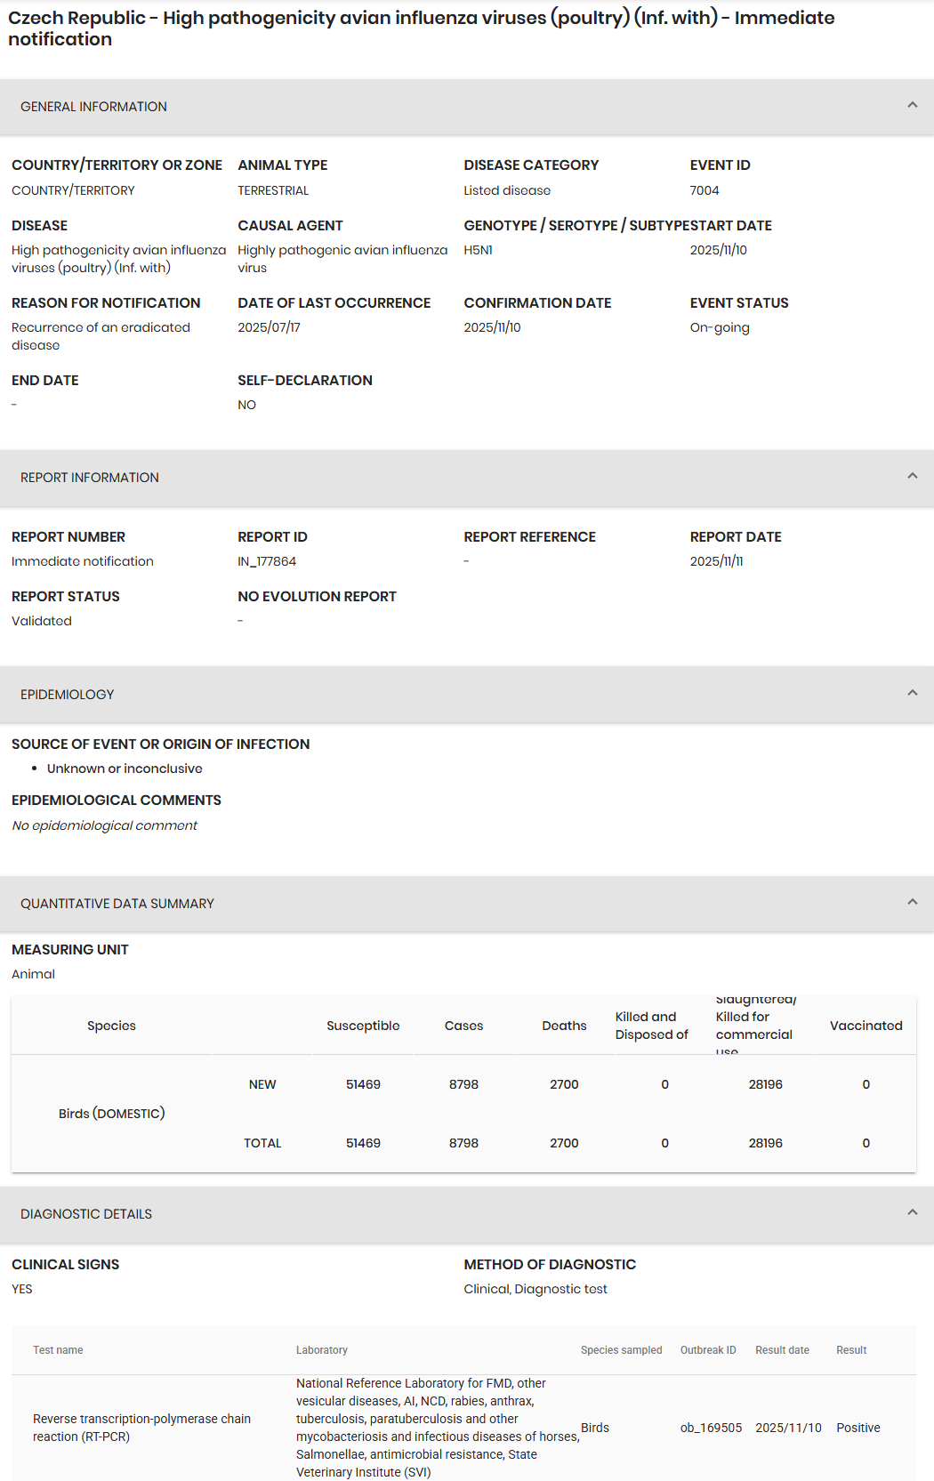Click the Outbreak ID ob_169505 cell
The image size is (934, 1481).
(x=711, y=1428)
